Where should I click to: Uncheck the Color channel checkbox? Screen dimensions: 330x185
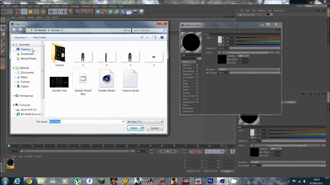197,62
